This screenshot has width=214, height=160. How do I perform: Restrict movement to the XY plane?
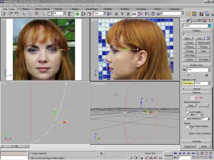134,14
